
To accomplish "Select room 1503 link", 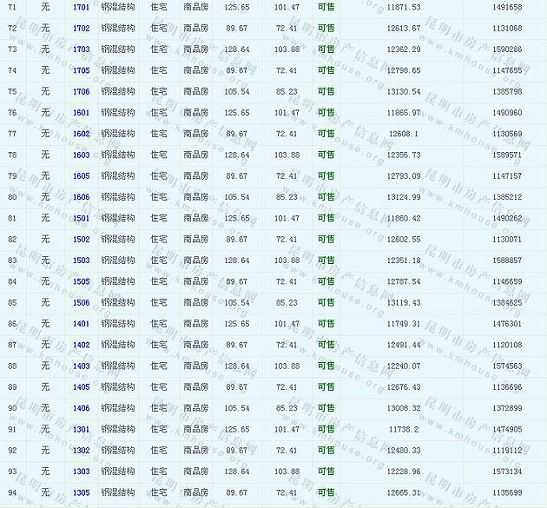I will pos(81,261).
